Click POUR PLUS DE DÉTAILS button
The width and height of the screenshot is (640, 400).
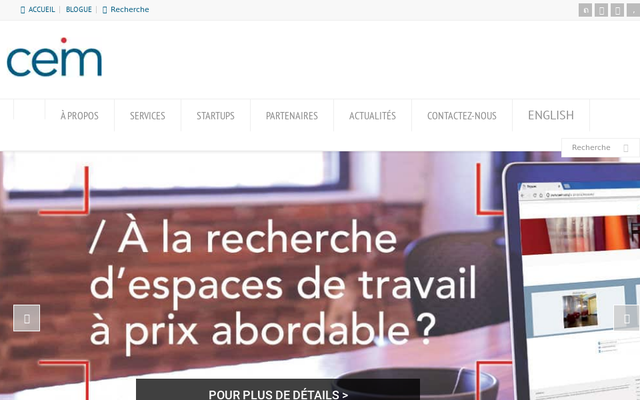click(278, 390)
